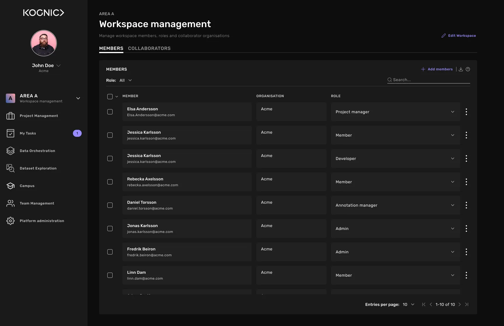504x326 pixels.
Task: Open Annotation manager role dropdown
Action: tap(395, 205)
